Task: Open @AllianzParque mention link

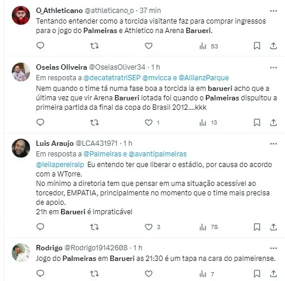Action: (204, 78)
